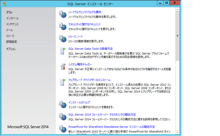220x136 pixels.
Task: Click the icon beside ハードウェアとソフトウェアの要件
Action: pos(63,14)
